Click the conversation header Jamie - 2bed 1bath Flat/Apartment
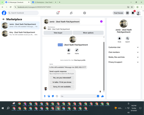144x115 pixels. (x=62, y=22)
